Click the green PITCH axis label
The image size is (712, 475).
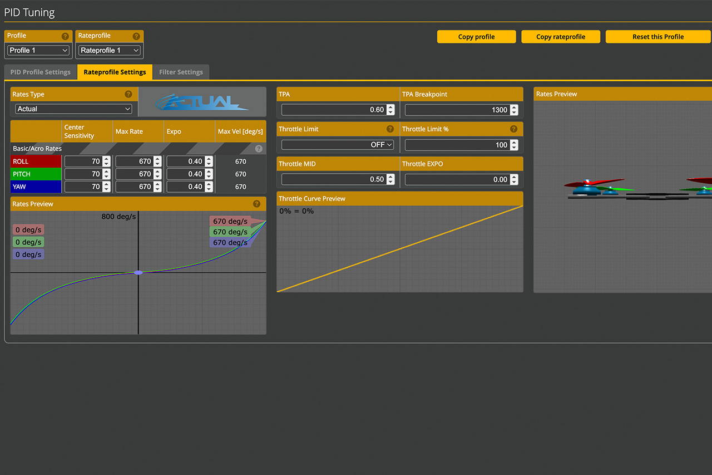pyautogui.click(x=36, y=174)
